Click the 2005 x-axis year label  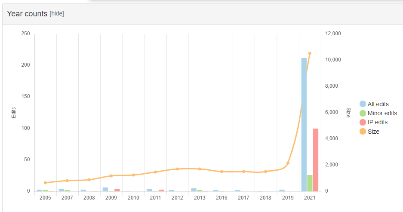tap(45, 198)
